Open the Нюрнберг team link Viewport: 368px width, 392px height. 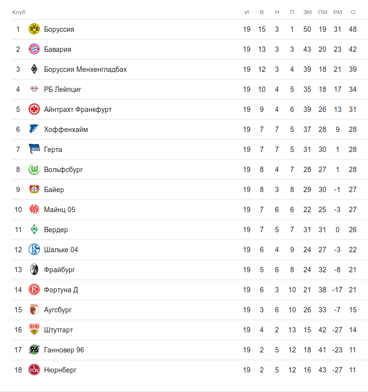[x=60, y=370]
